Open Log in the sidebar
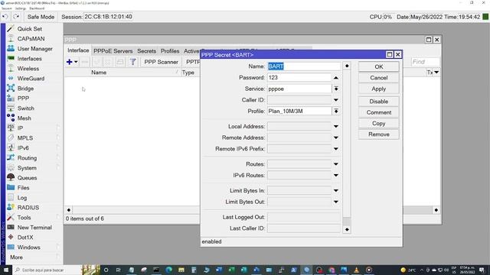The width and height of the screenshot is (490, 275). coord(22,198)
